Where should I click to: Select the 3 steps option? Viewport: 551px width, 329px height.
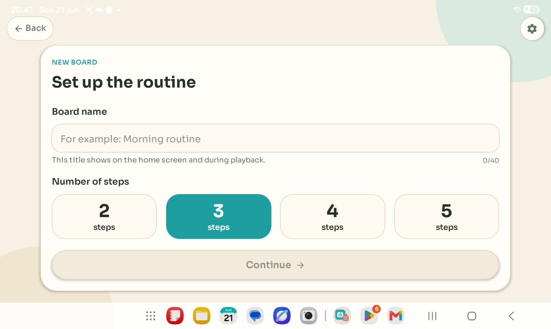click(218, 216)
